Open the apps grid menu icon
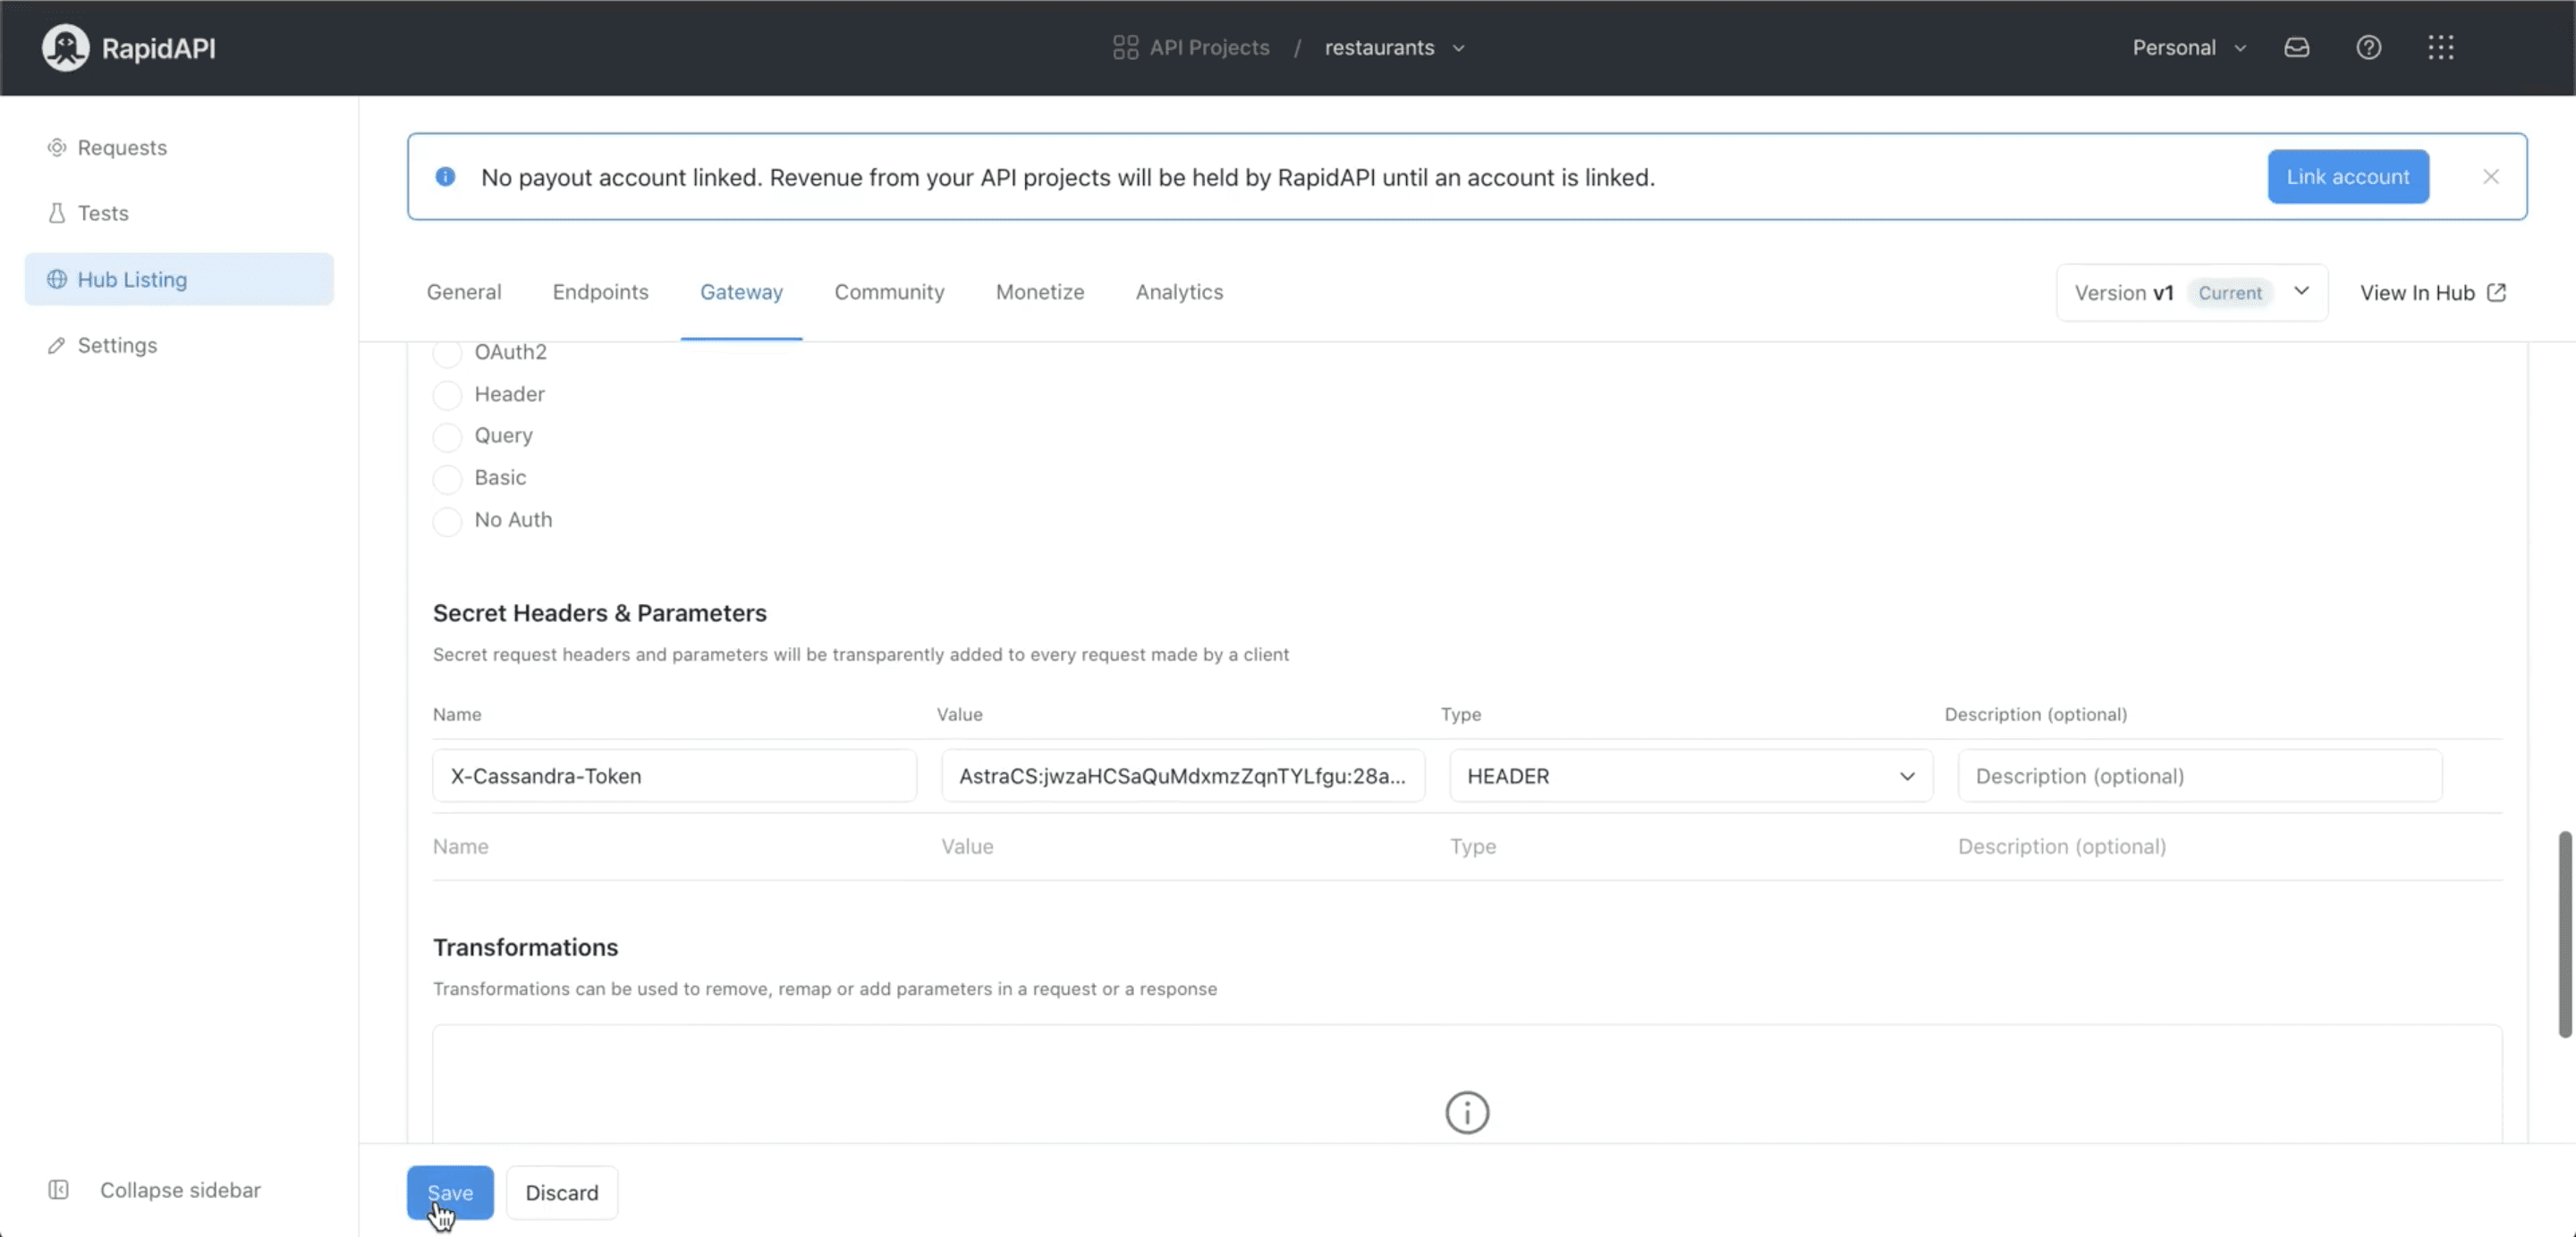Viewport: 2576px width, 1237px height. click(x=2440, y=48)
